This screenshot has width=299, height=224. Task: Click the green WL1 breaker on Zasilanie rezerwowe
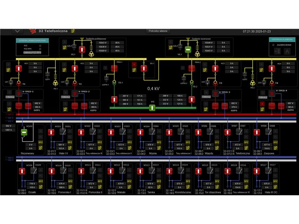(x=188, y=49)
